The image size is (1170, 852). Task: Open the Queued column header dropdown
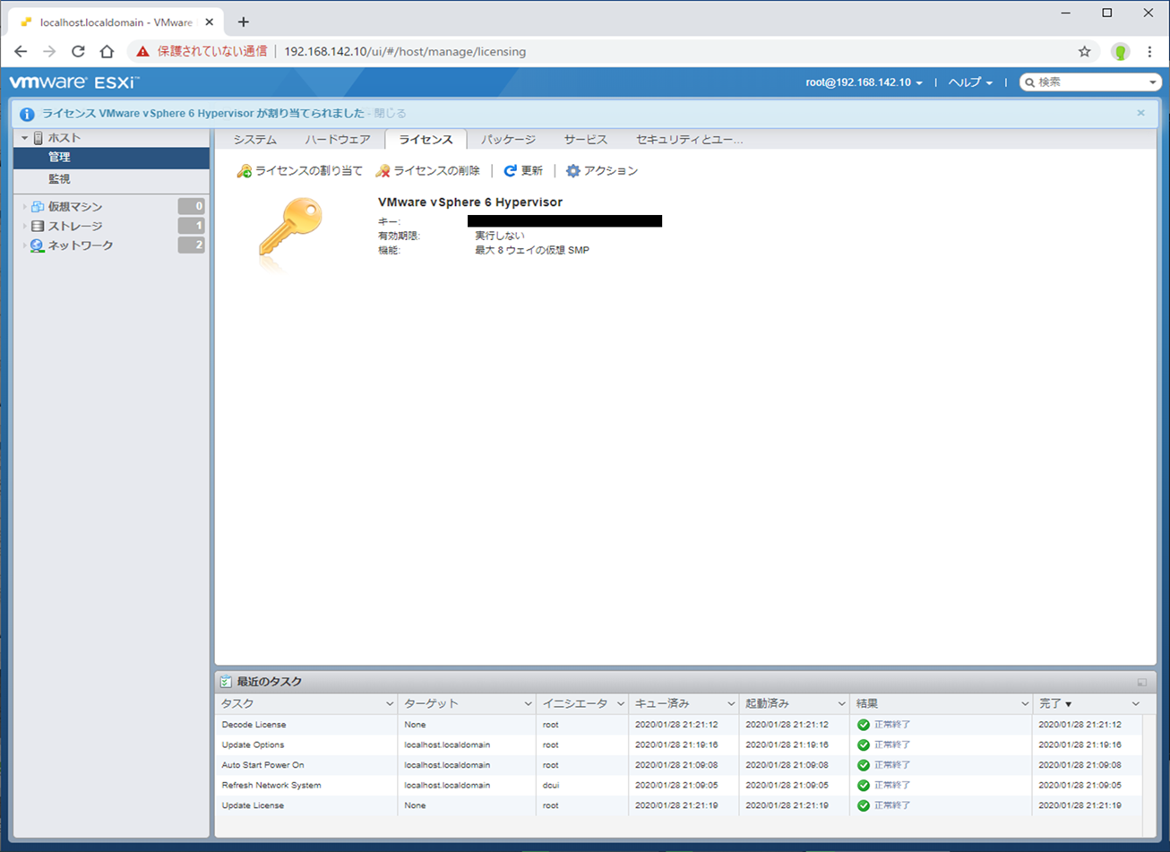click(731, 704)
